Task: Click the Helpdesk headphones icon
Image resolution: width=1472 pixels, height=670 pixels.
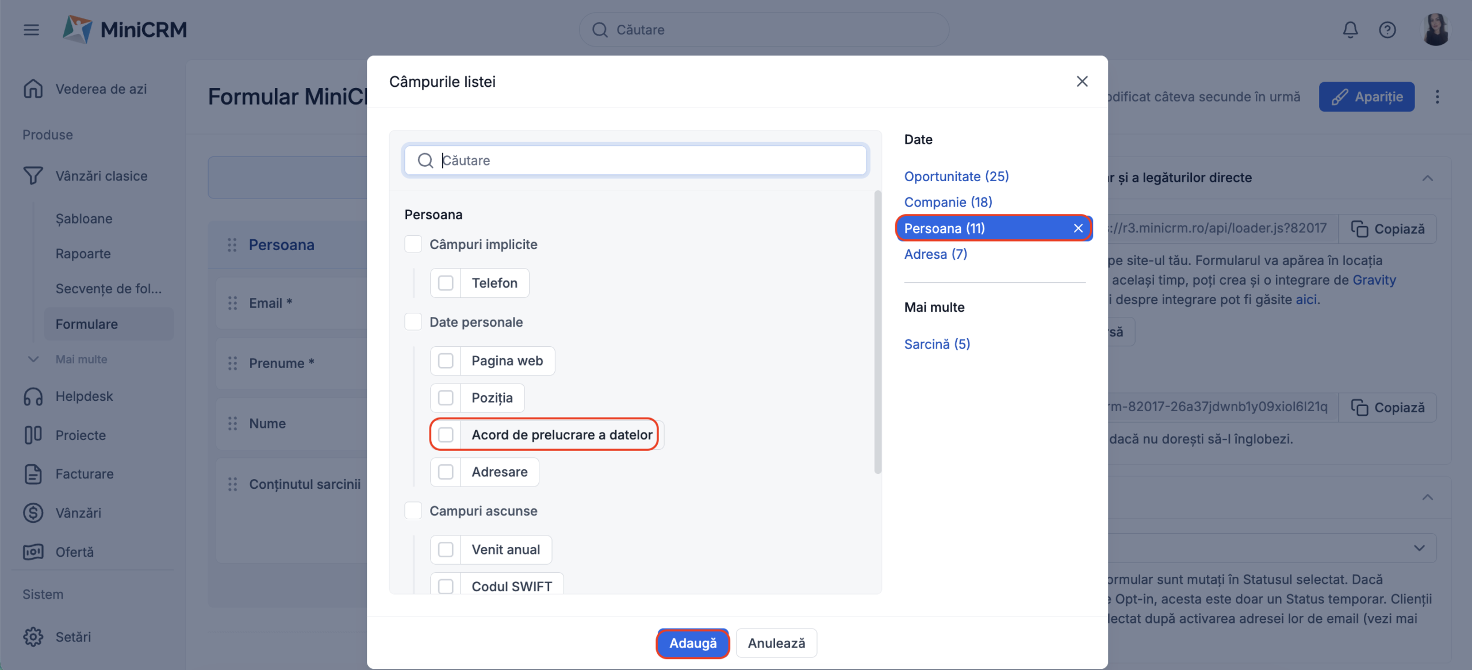Action: pos(33,396)
